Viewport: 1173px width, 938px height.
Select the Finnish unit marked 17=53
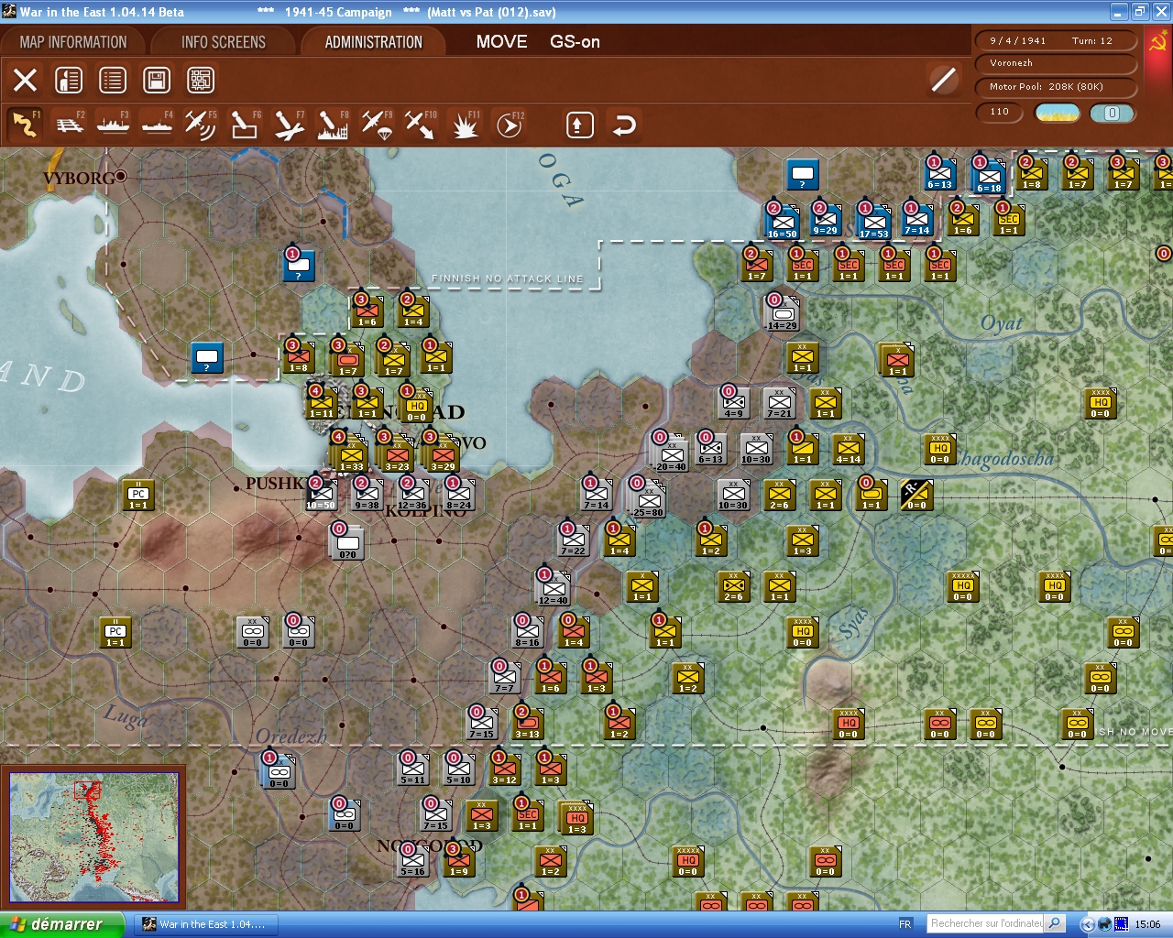(873, 221)
